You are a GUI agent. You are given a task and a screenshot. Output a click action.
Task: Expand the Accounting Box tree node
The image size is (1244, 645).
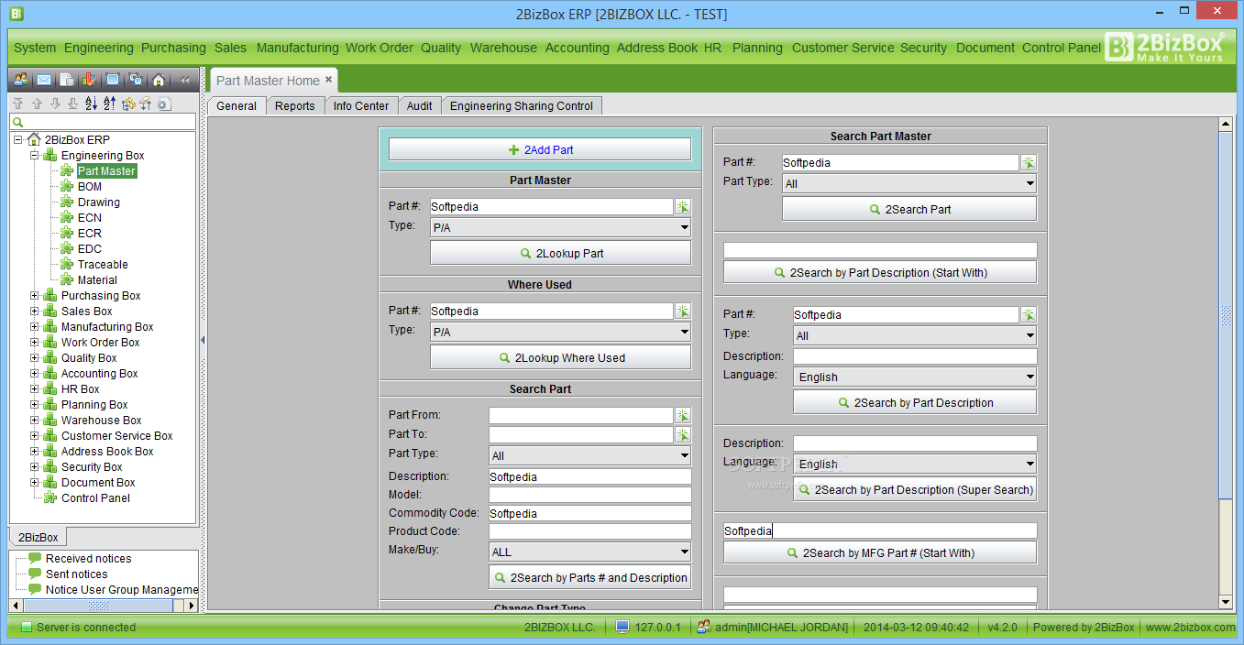35,374
